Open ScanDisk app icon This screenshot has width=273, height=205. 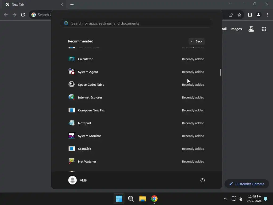(x=71, y=148)
